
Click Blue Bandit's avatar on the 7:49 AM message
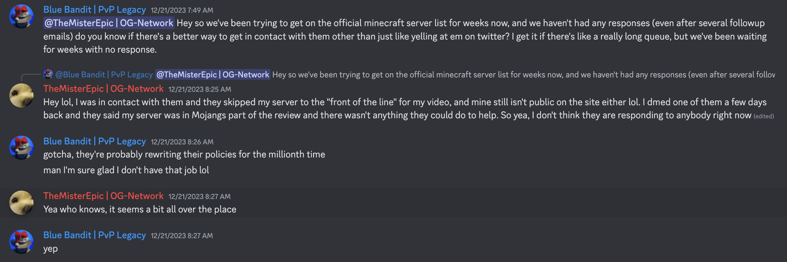[x=21, y=16]
